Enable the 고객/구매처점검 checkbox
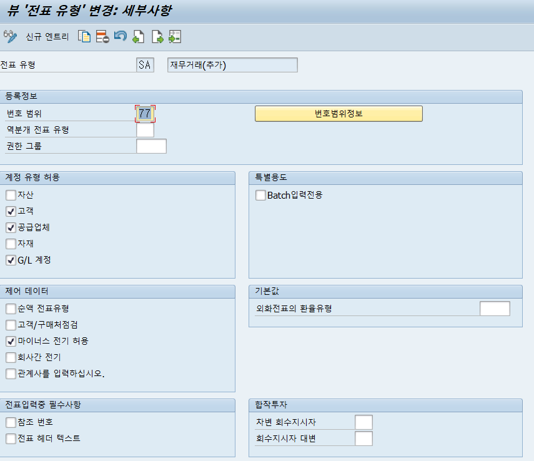 (11, 325)
